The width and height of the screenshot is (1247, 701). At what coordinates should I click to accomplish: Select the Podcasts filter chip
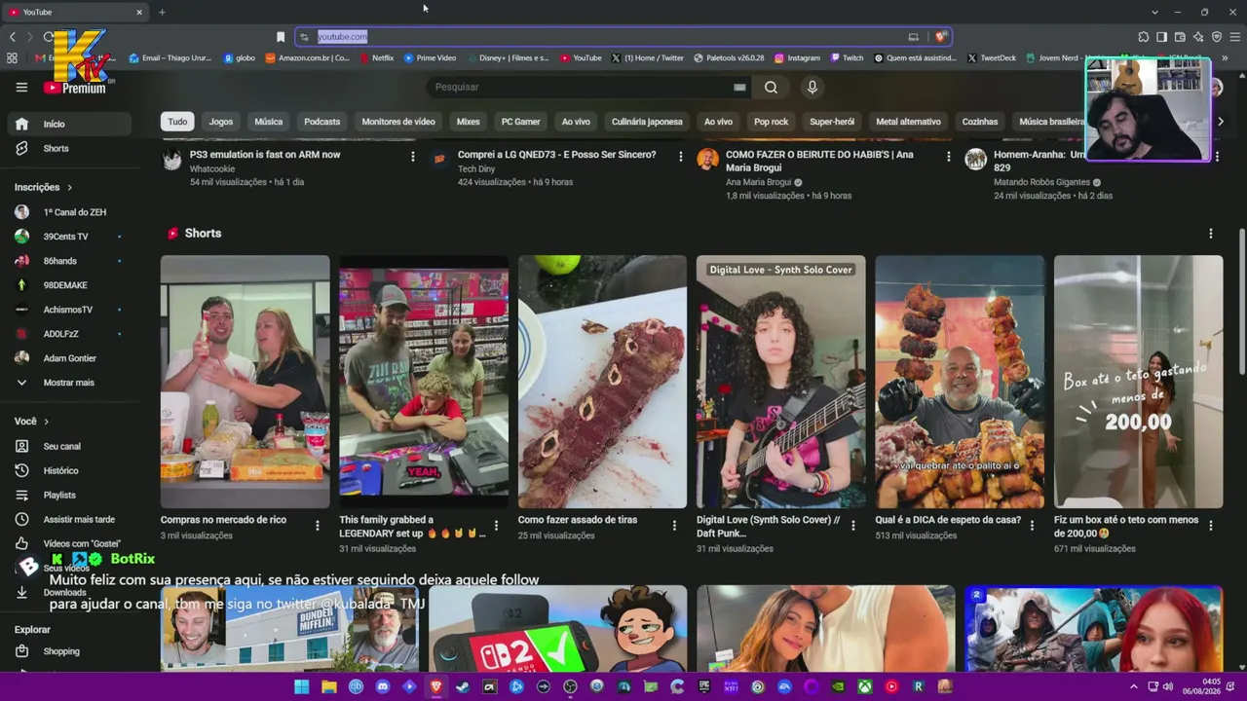click(322, 122)
